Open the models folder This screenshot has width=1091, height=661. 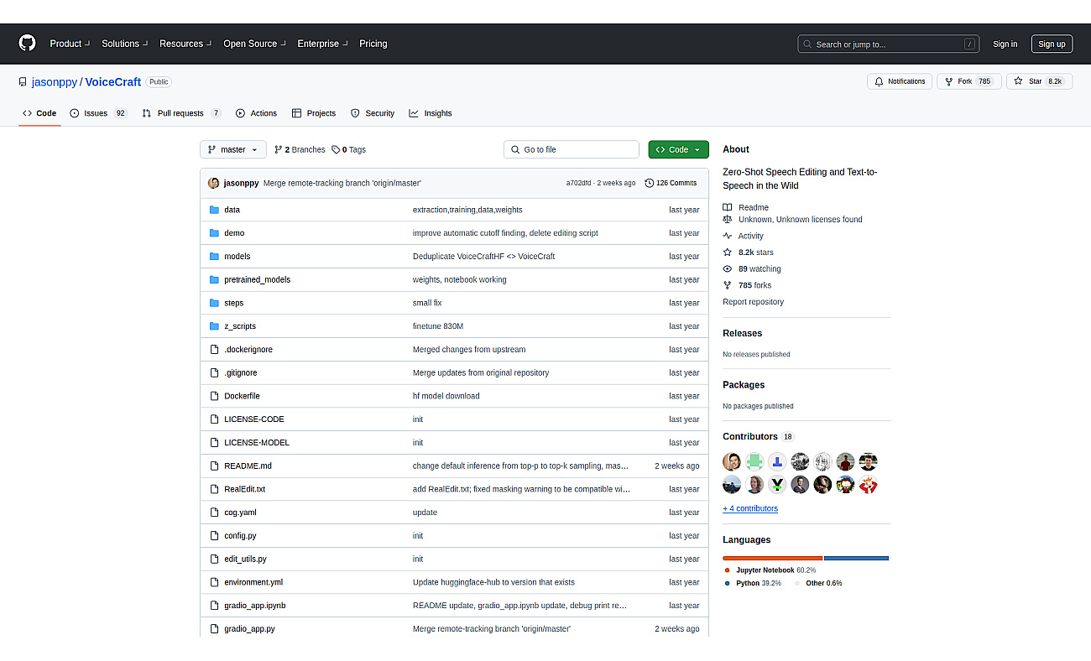pos(237,257)
